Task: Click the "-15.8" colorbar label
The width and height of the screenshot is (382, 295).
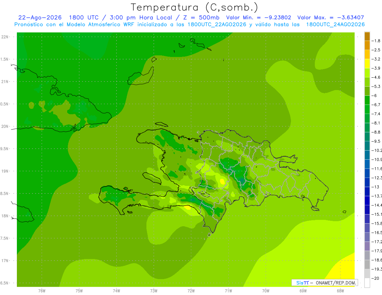Action: [377, 223]
